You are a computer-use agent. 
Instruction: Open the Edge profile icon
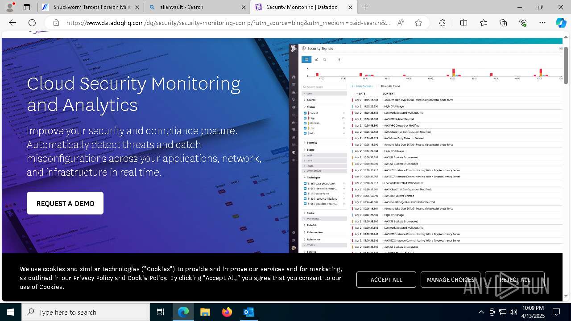pyautogui.click(x=10, y=7)
